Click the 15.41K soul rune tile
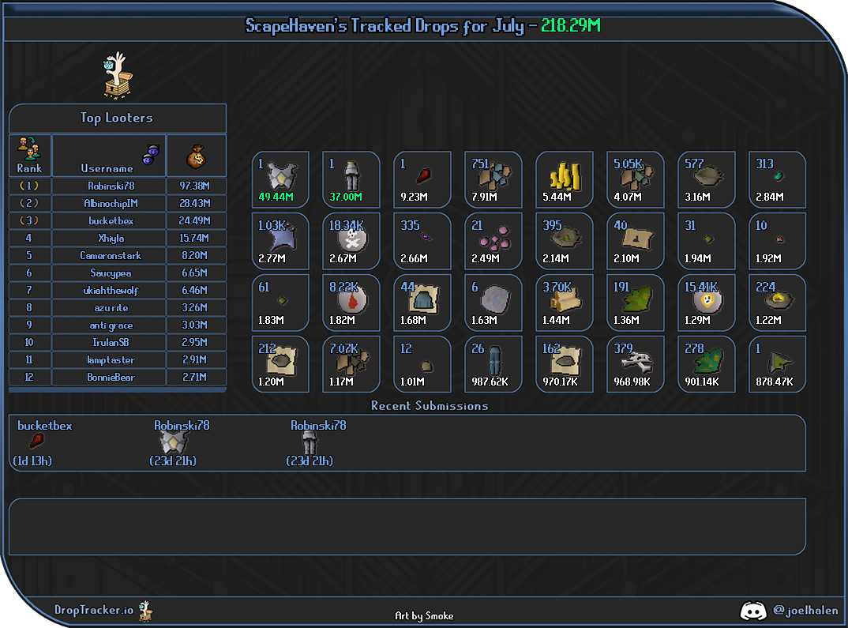The width and height of the screenshot is (848, 628). coord(706,303)
